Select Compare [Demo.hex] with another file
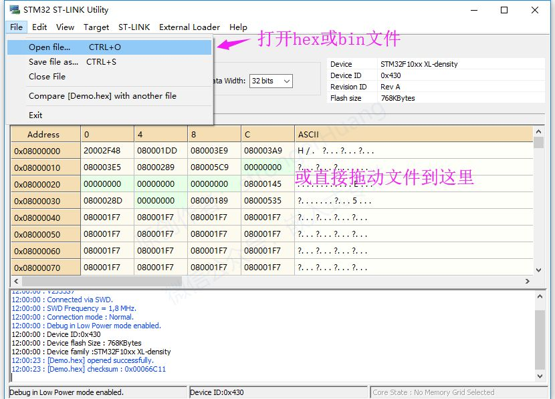Viewport: 555px width, 399px height. 110,96
